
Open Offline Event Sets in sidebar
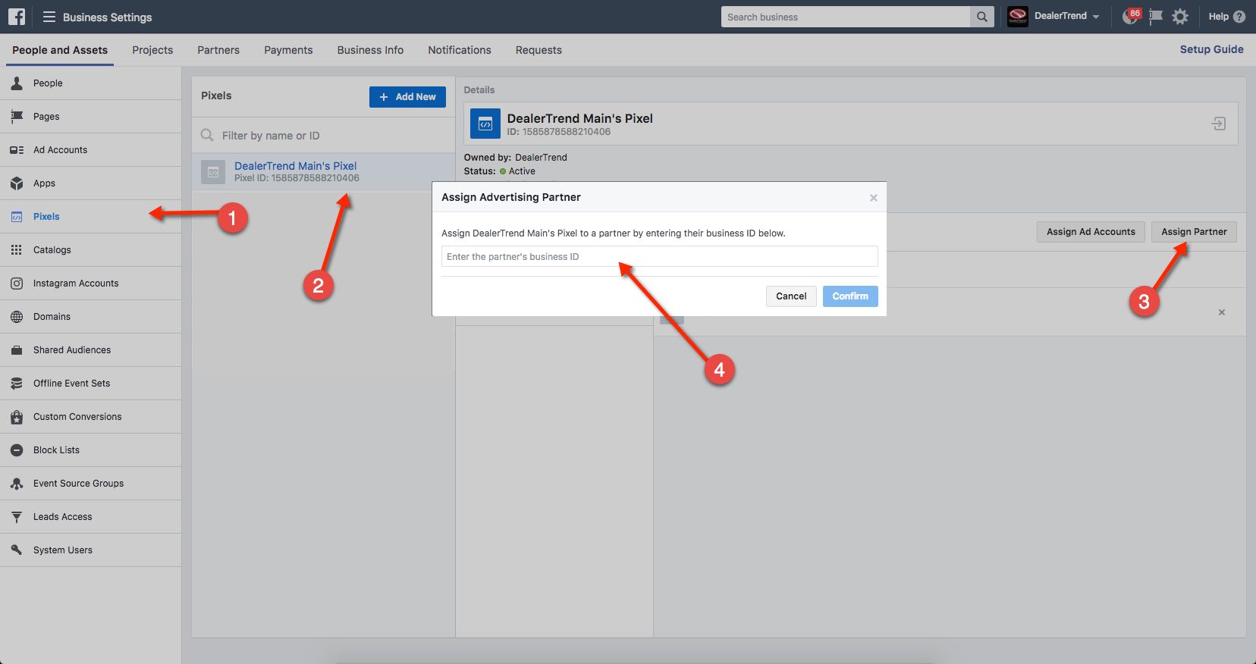[90, 384]
